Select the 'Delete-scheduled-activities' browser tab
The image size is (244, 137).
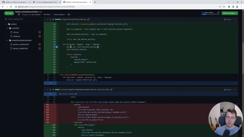[77, 2]
